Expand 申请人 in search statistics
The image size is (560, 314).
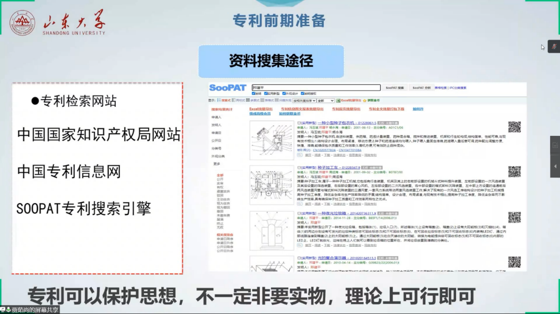(x=216, y=117)
